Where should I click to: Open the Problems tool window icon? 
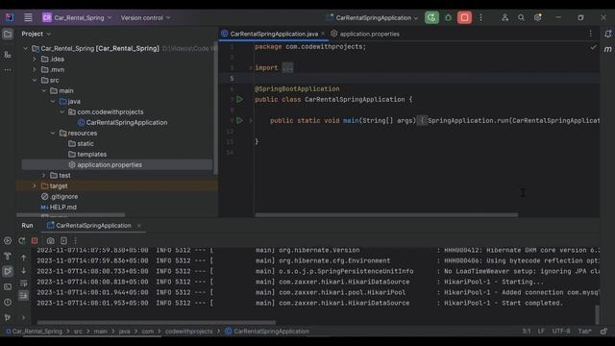[8, 302]
